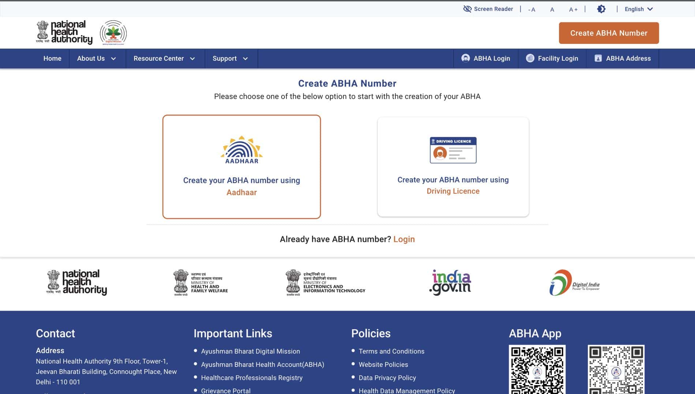Click Ministry of Health and Family Welfare logo

tap(200, 283)
